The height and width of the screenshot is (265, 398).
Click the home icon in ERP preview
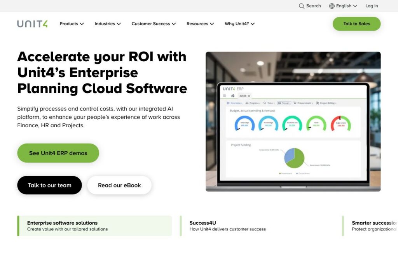(232, 95)
